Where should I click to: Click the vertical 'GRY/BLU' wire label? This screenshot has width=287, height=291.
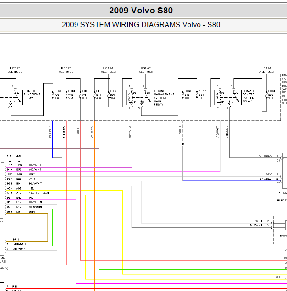click(180, 132)
